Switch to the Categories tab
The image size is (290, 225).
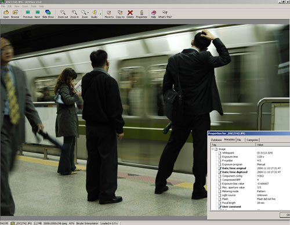pyautogui.click(x=252, y=140)
